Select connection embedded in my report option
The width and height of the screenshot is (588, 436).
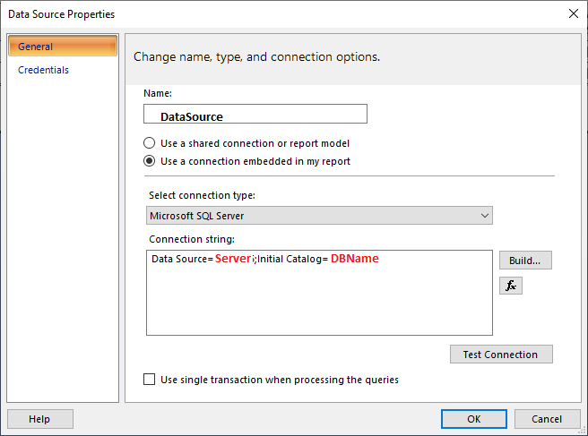point(150,162)
